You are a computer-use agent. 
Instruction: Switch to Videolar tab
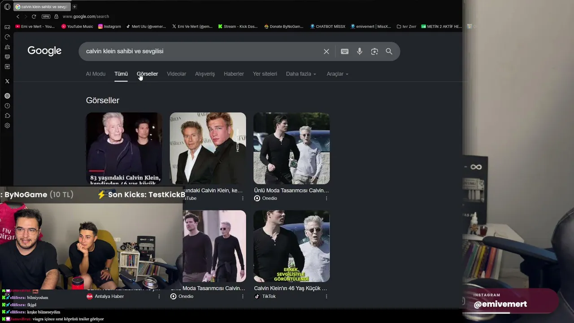pyautogui.click(x=176, y=74)
